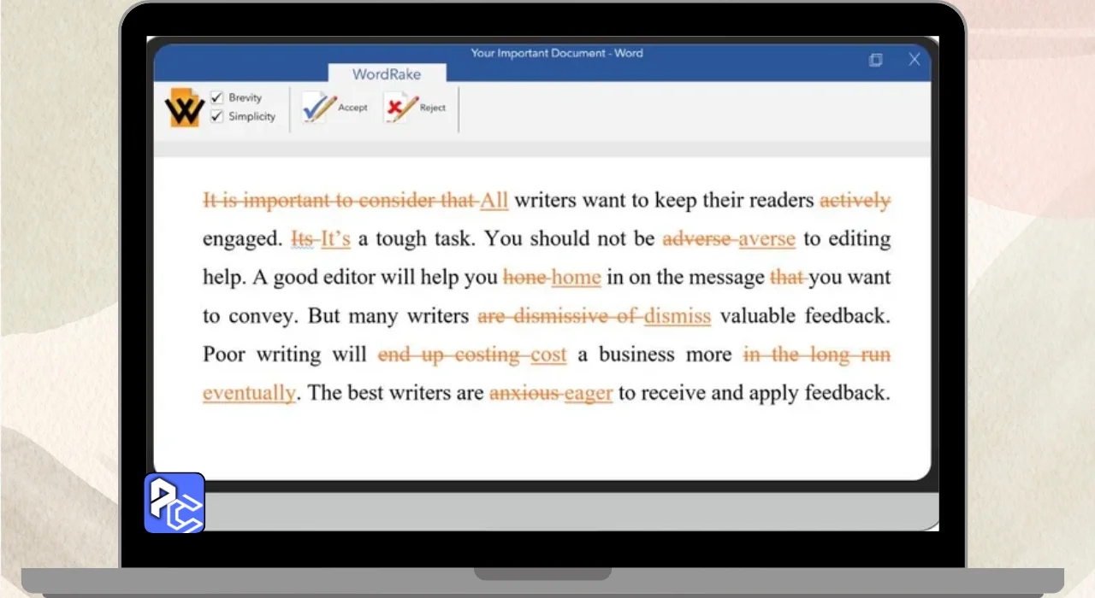Image resolution: width=1095 pixels, height=598 pixels.
Task: Toggle the Simplicity checkbox
Action: pyautogui.click(x=216, y=116)
